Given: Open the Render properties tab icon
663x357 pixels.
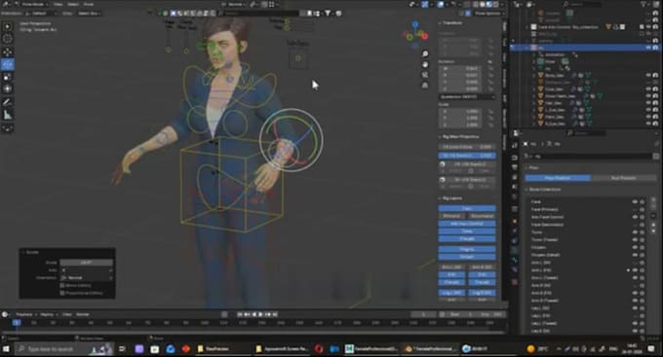Looking at the screenshot, I should pos(515,158).
